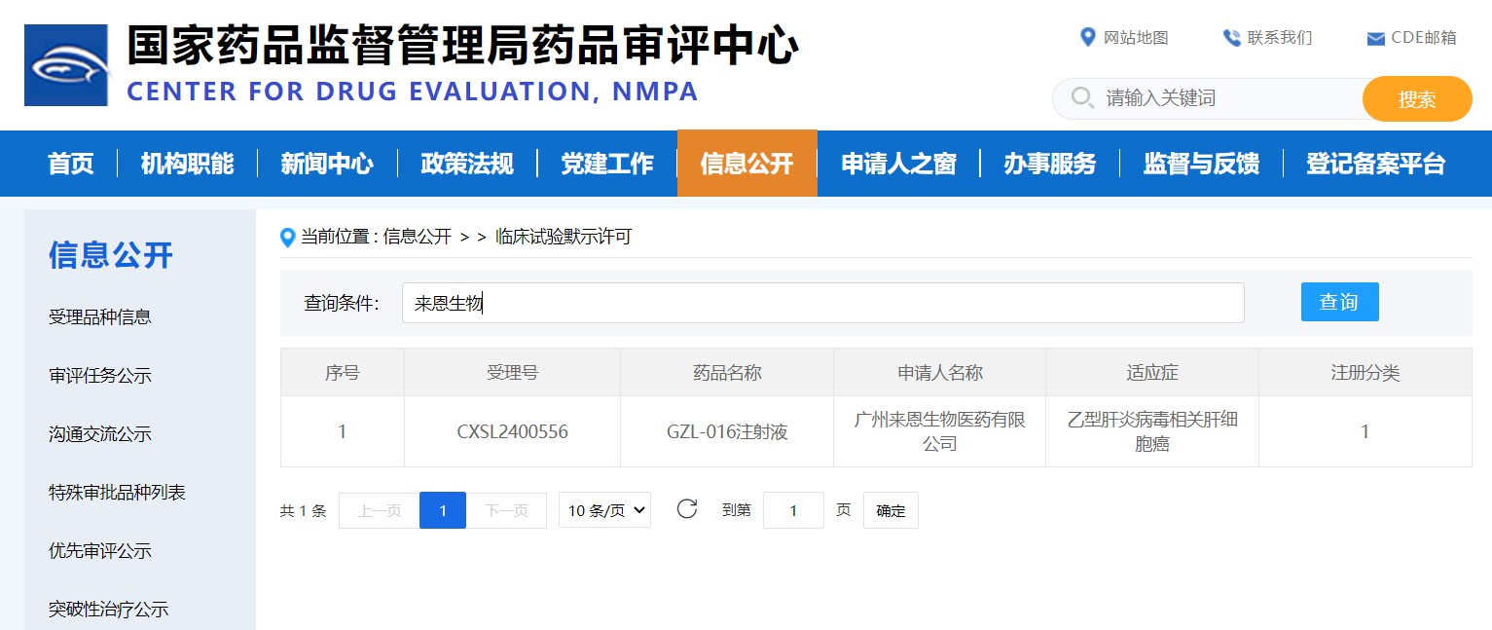Viewport: 1492px width, 630px height.
Task: Click the 上一页 pagination button
Action: [380, 510]
